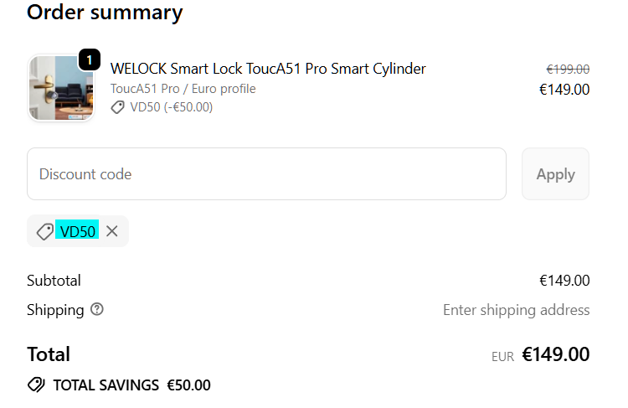
Task: Click the discount tag icon under product
Action: (118, 107)
